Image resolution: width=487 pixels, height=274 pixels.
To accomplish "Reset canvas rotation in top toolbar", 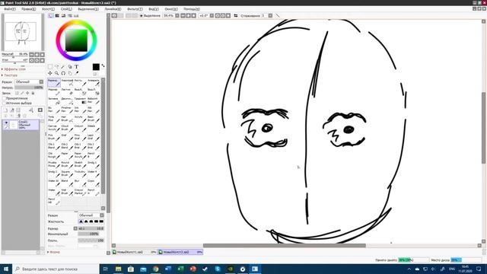I will click(228, 15).
